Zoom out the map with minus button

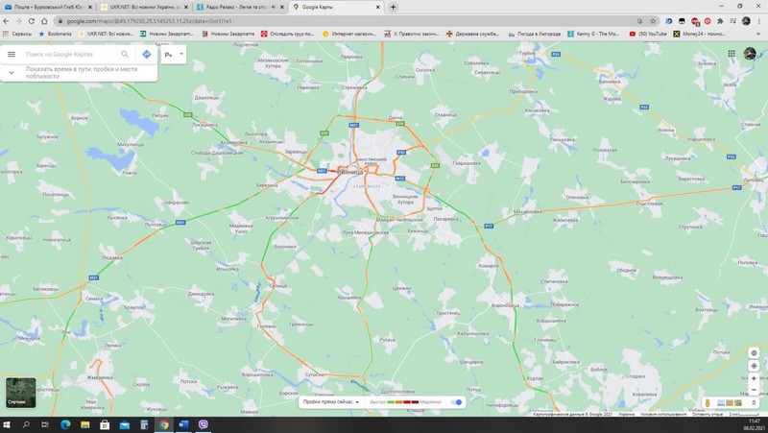754,390
